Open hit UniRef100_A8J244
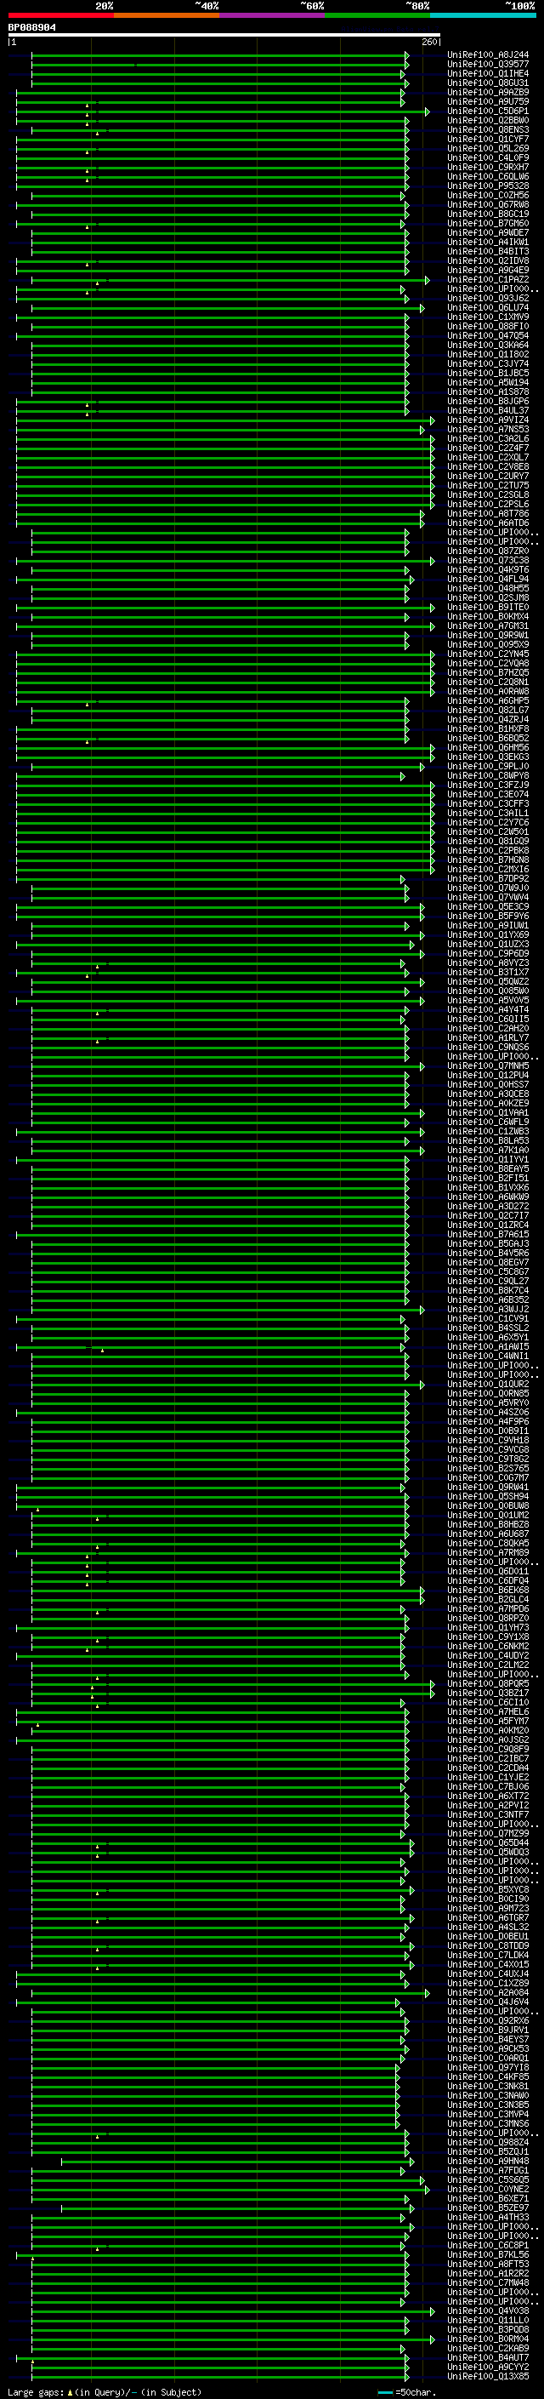 point(488,55)
